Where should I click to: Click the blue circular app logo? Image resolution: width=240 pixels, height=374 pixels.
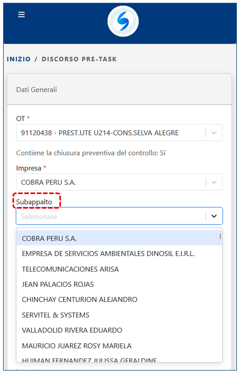click(123, 21)
